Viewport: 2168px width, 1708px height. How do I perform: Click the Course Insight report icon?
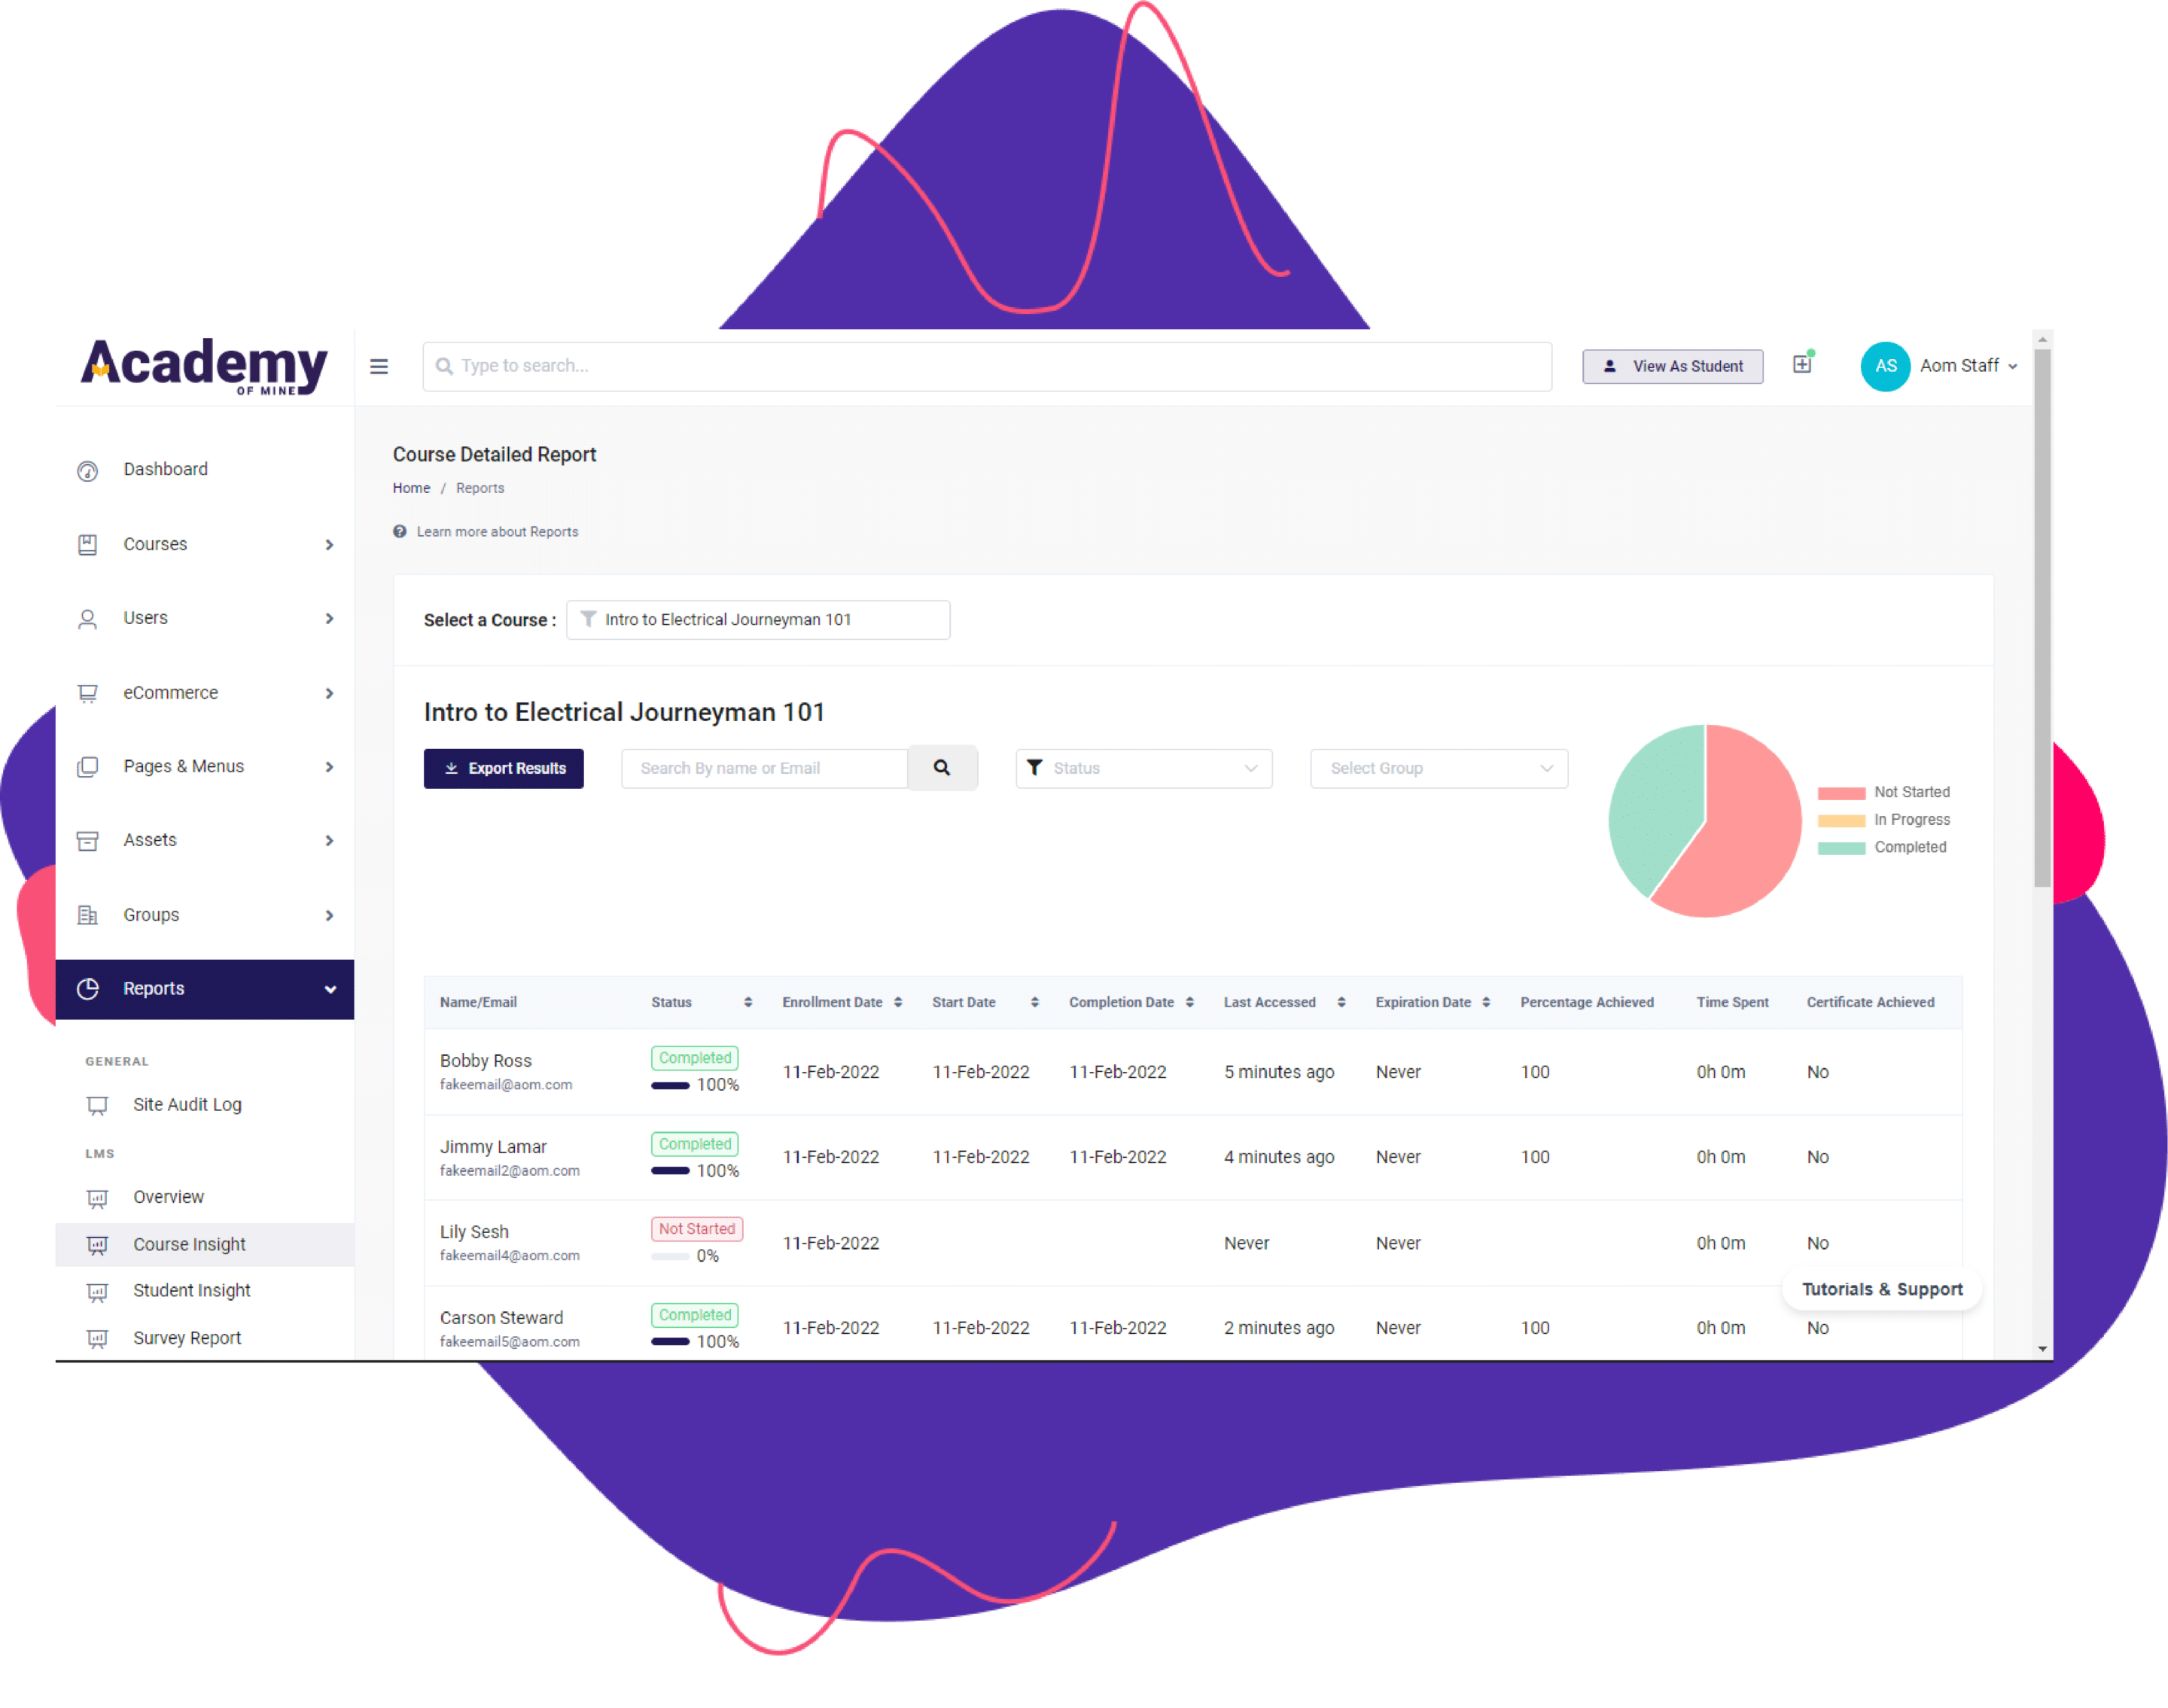tap(97, 1242)
